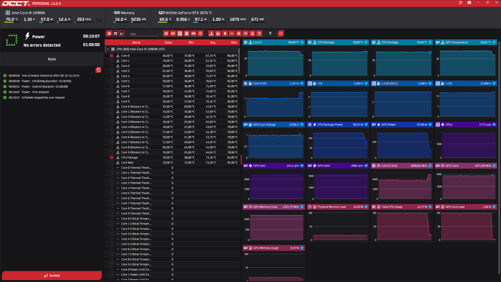Click the Auto settings bar
Viewport: 501px width, 282px height.
tap(52, 59)
